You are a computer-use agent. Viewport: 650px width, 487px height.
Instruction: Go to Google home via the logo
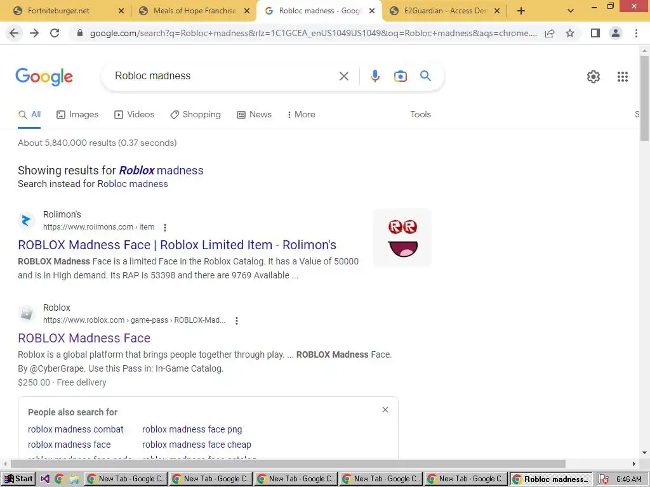[44, 77]
